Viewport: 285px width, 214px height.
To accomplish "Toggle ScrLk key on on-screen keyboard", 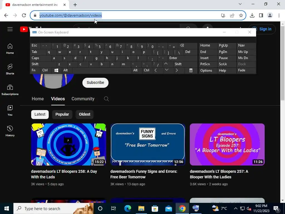I will tap(227, 64).
